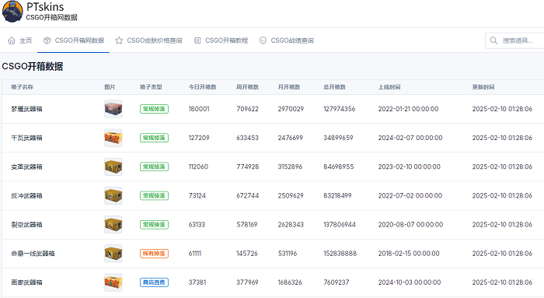This screenshot has width=544, height=298.
Task: Click launch date 2018-02-15 00:00:00
Action: pos(409,253)
